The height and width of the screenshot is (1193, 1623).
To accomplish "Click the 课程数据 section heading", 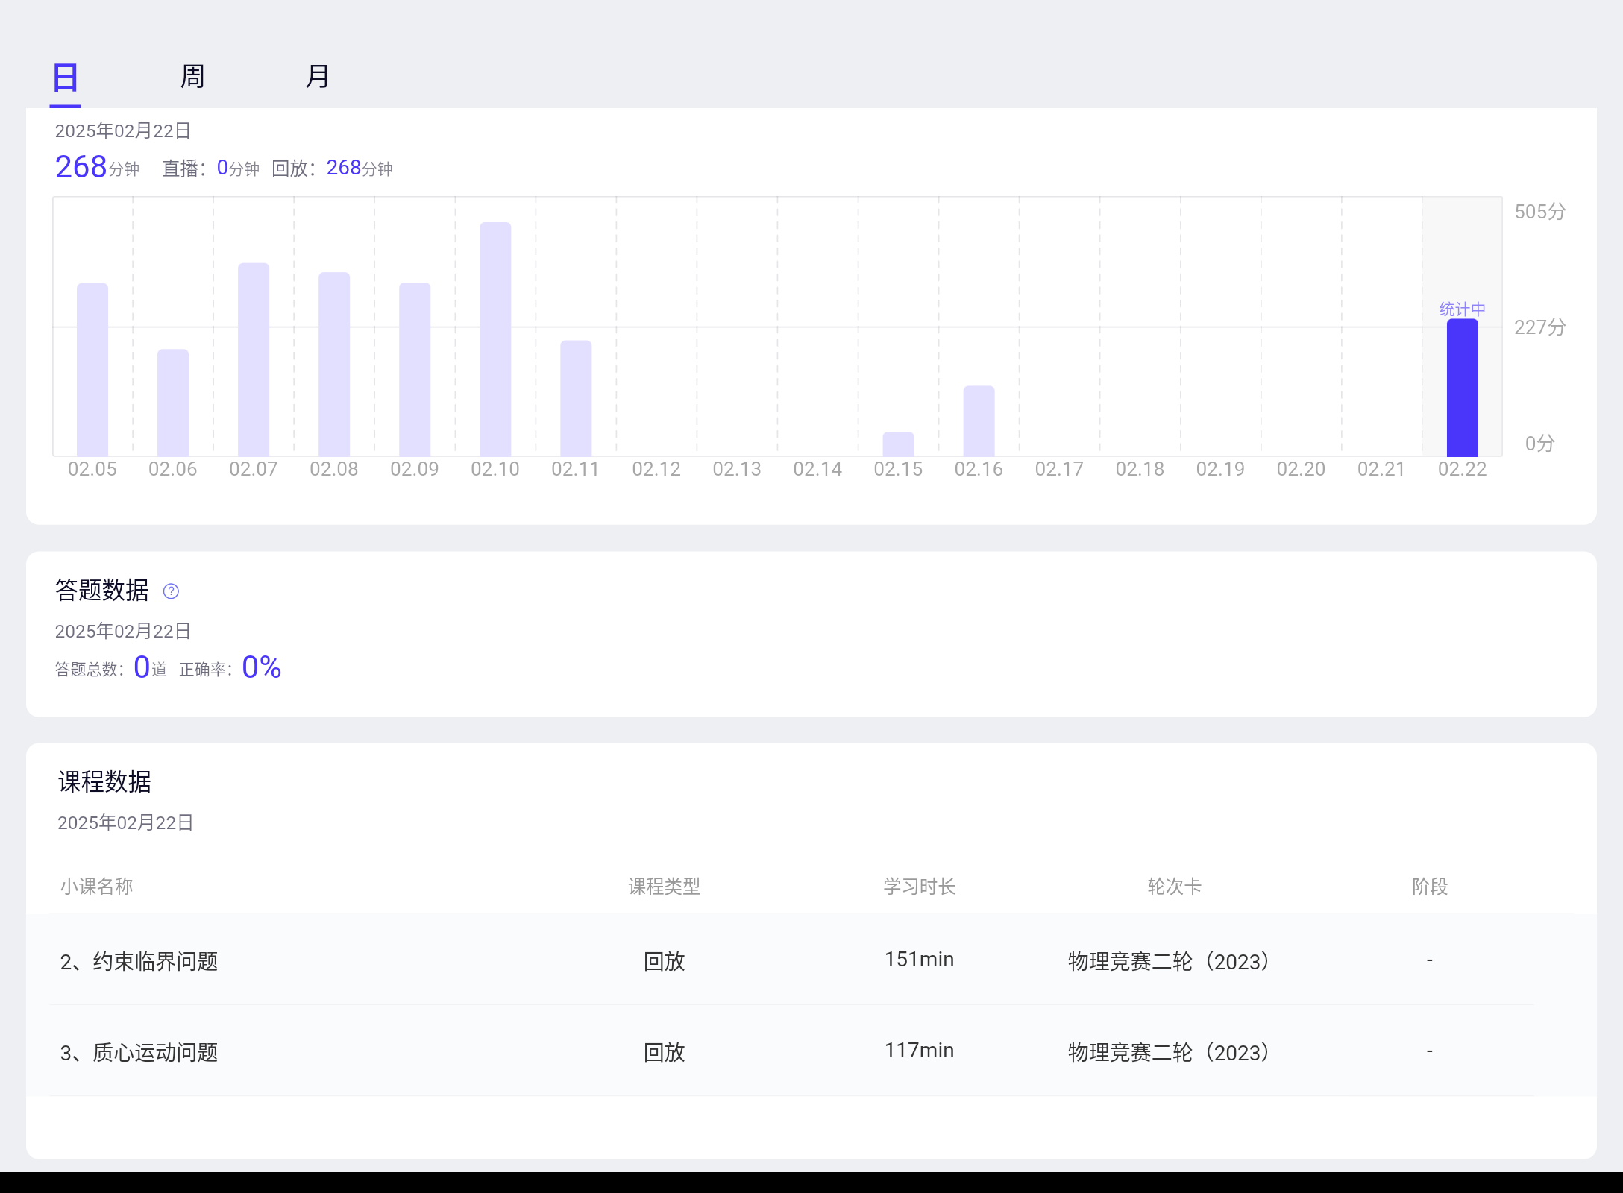I will point(104,782).
